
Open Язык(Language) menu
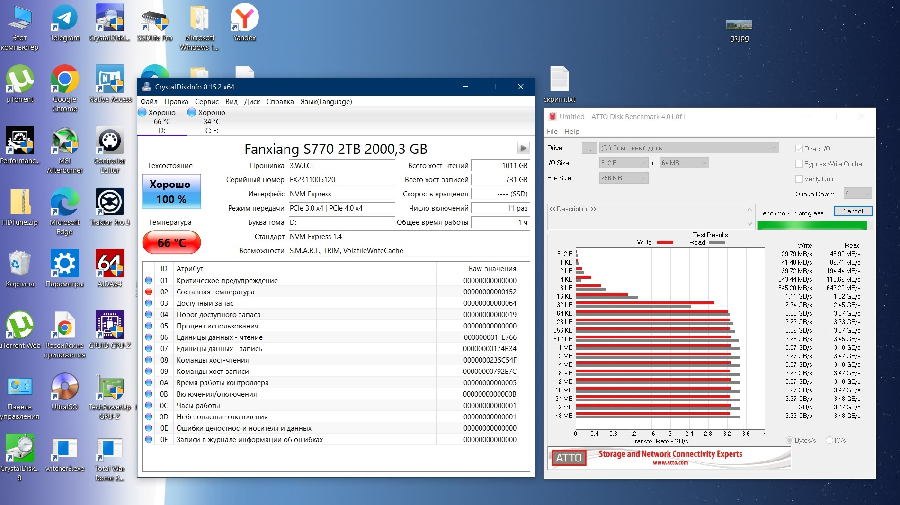pos(326,102)
